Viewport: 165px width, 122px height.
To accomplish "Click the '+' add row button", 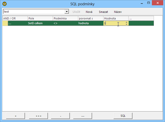I will (x=15, y=116).
